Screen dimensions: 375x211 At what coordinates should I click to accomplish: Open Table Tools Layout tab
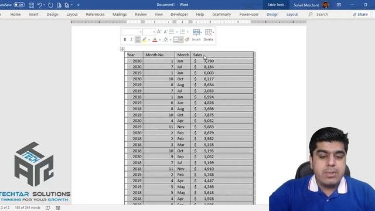(x=292, y=14)
